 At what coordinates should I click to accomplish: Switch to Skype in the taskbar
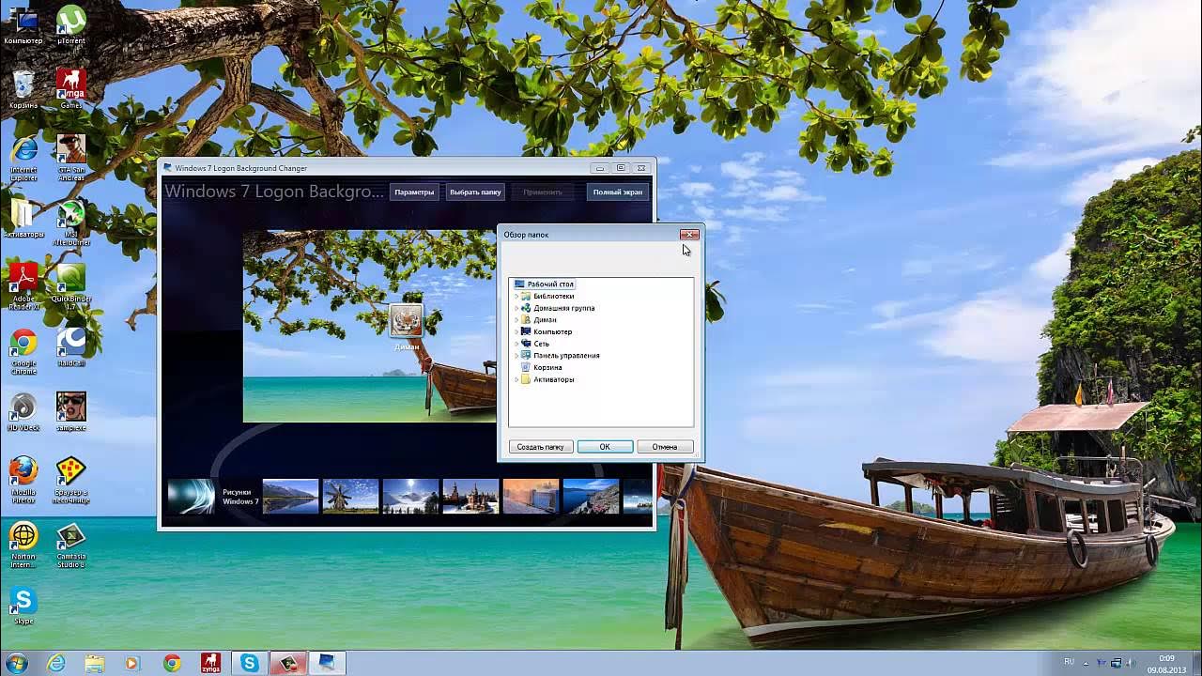(x=249, y=663)
